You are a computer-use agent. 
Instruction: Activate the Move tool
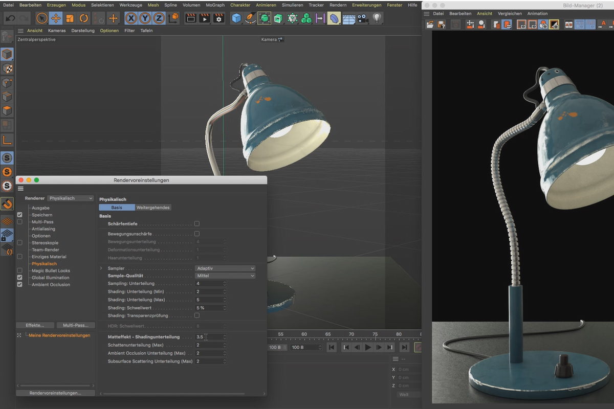56,18
